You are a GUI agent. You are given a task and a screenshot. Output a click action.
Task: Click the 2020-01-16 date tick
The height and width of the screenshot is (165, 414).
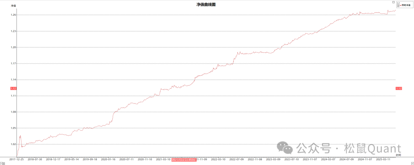[108, 159]
